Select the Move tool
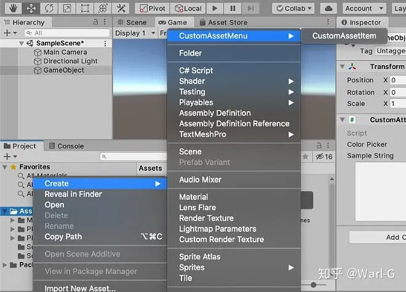The height and width of the screenshot is (292, 406). (31, 8)
